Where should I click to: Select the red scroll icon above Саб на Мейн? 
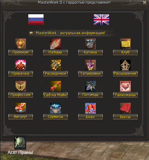click(x=56, y=86)
